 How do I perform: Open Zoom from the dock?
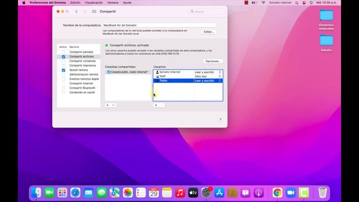[x=291, y=192]
